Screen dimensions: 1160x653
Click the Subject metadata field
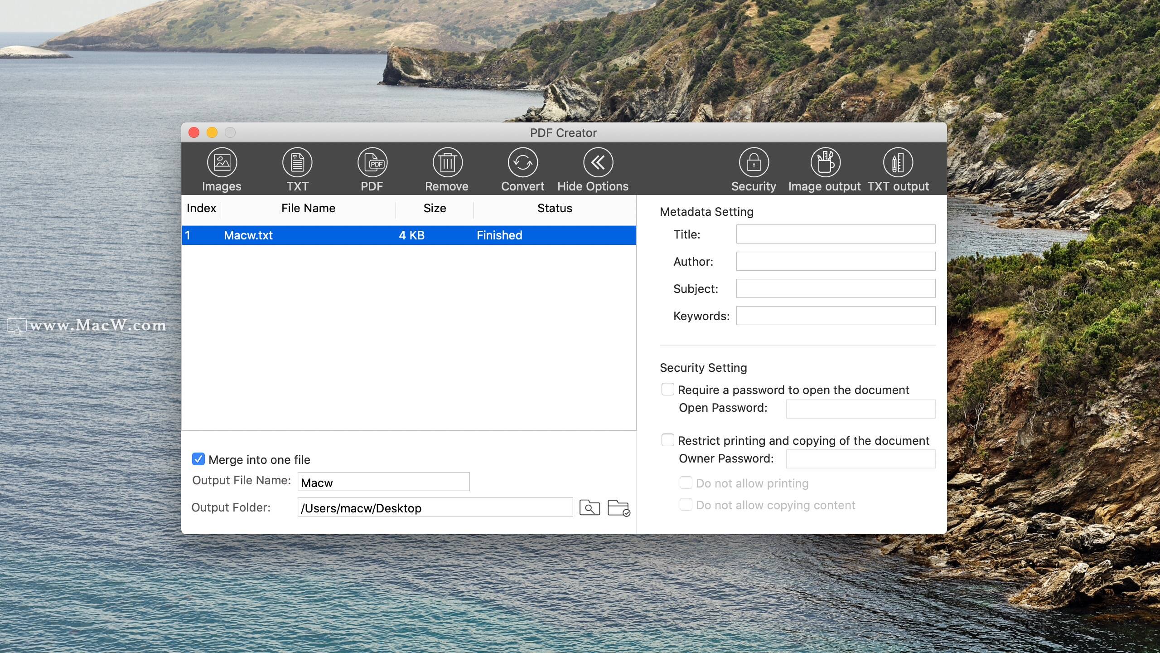[836, 288]
